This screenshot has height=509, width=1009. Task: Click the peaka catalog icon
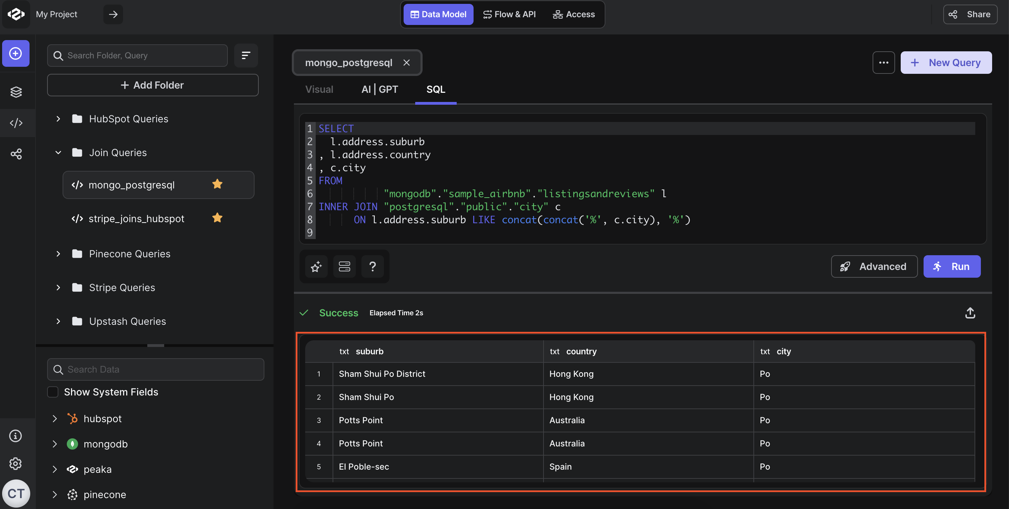72,469
